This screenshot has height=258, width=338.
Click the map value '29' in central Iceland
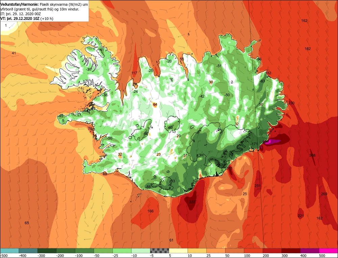click(178, 136)
